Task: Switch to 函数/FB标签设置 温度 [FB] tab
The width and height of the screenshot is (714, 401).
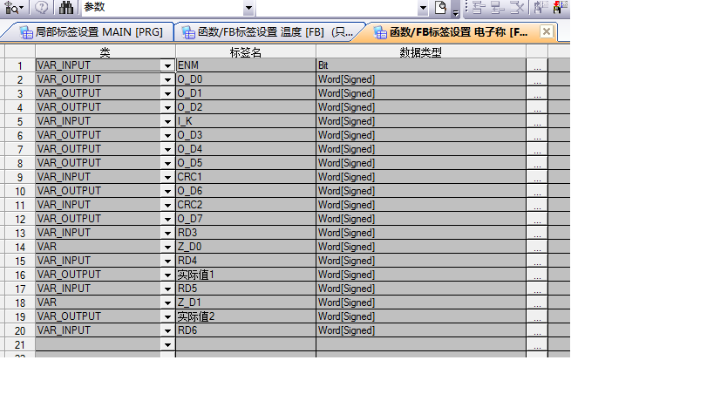Action: (272, 32)
